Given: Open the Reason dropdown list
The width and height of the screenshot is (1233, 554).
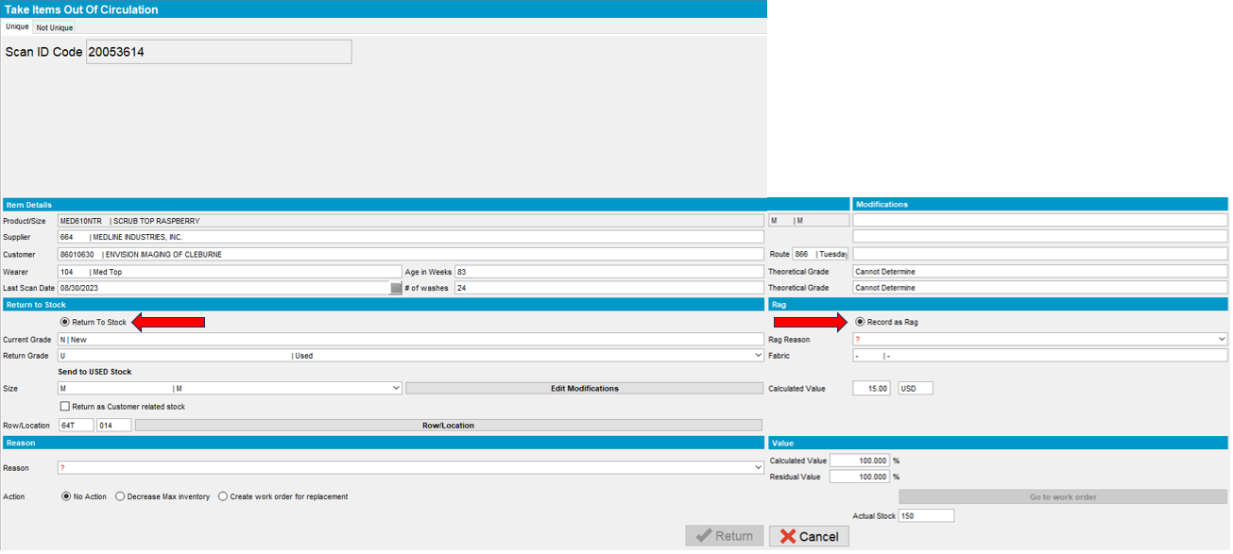Looking at the screenshot, I should coord(758,468).
